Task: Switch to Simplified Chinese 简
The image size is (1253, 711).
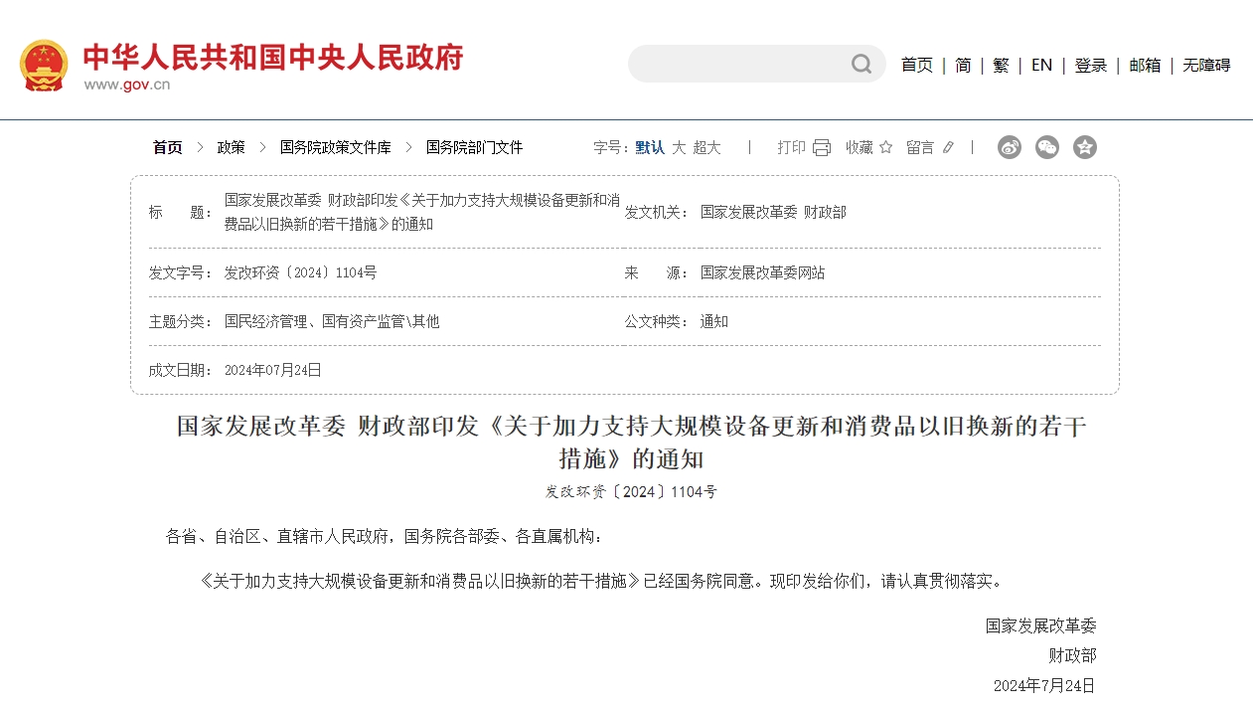Action: click(963, 65)
